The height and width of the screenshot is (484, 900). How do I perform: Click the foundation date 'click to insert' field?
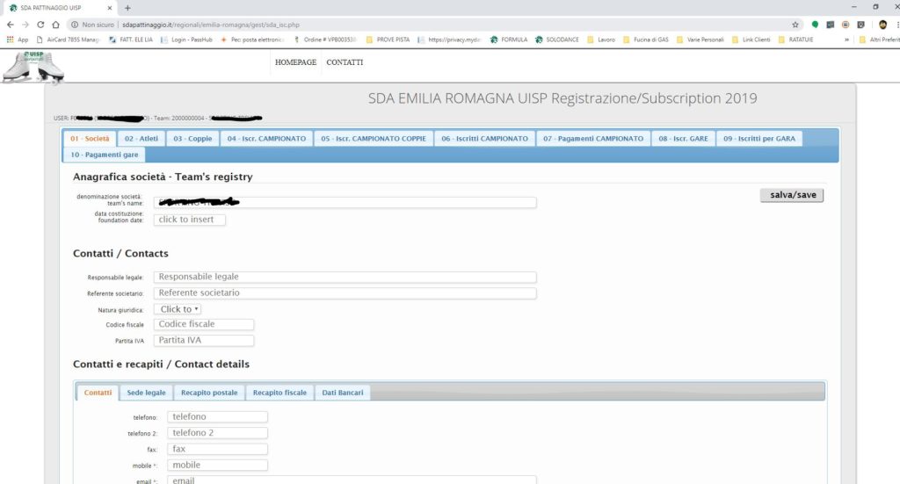pyautogui.click(x=190, y=220)
